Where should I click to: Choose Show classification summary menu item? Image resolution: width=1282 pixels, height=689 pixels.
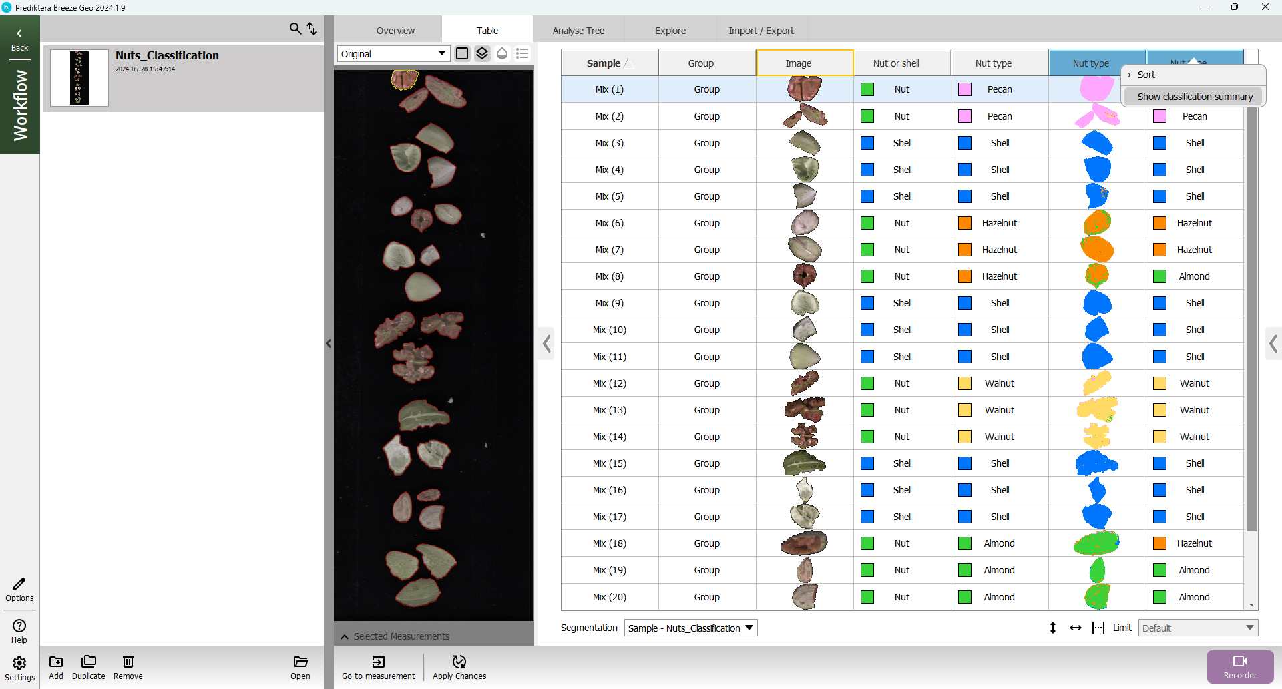1195,97
